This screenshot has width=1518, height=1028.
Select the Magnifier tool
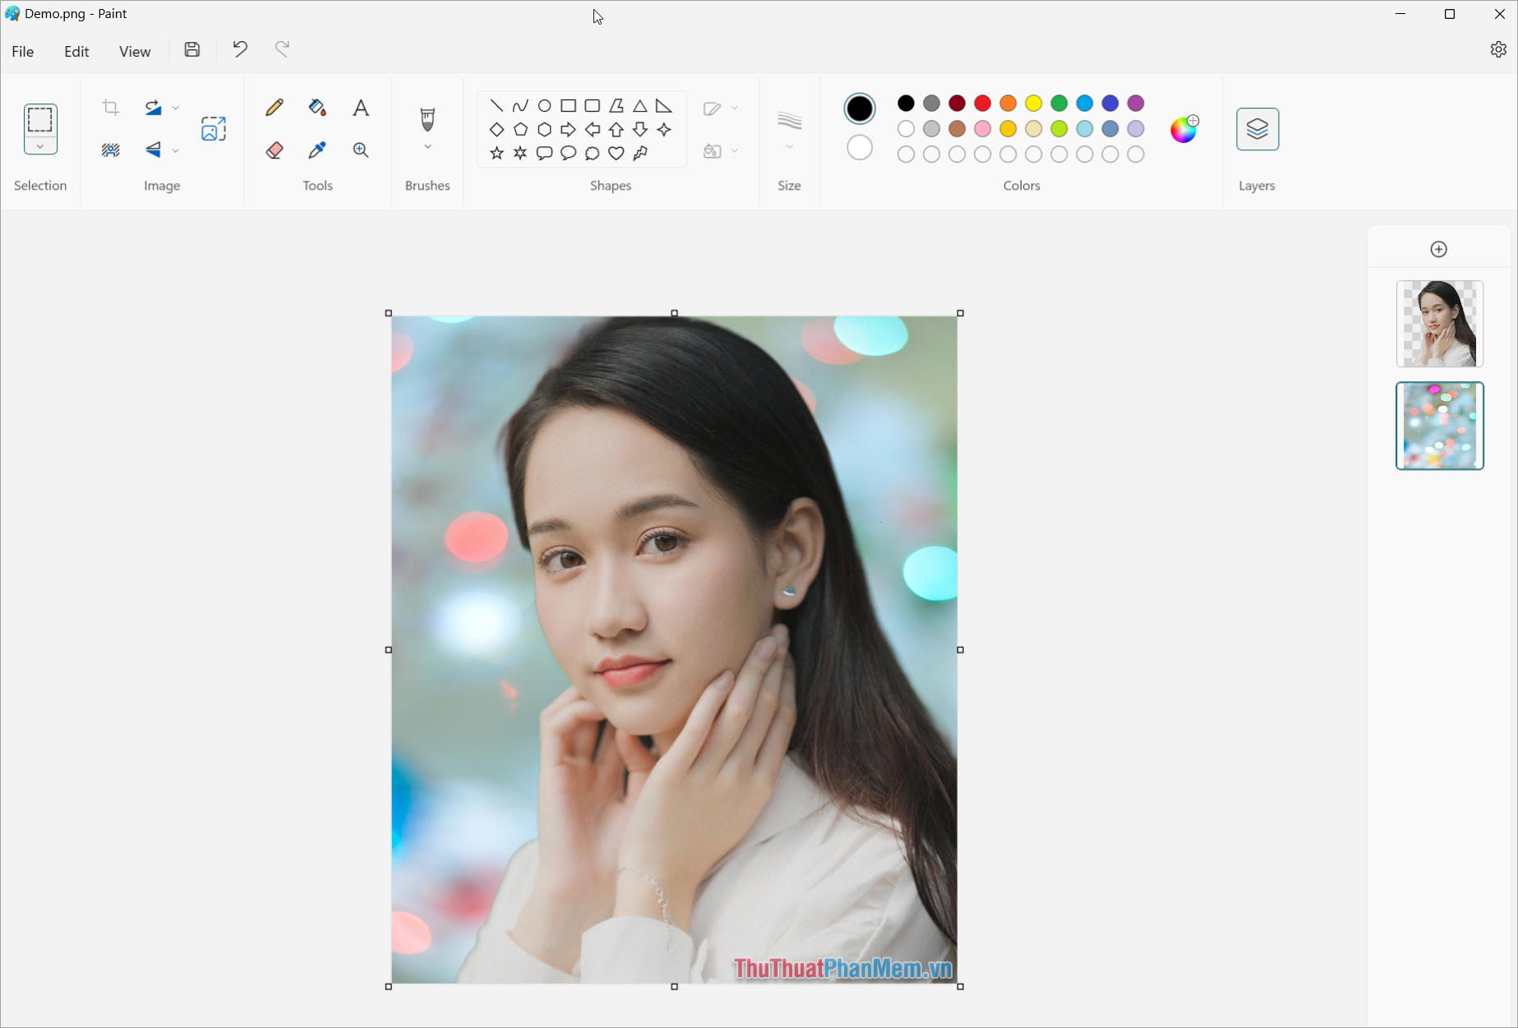[x=360, y=150]
